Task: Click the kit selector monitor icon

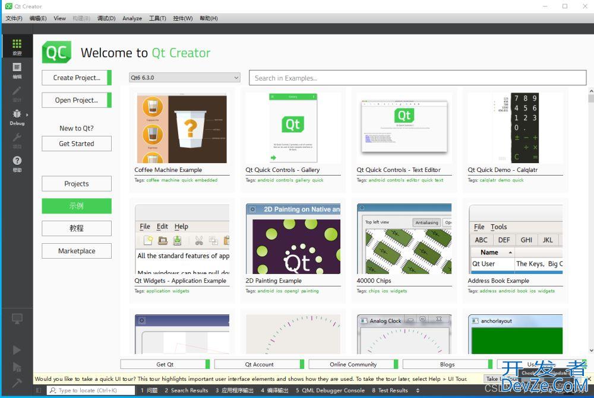Action: click(17, 319)
